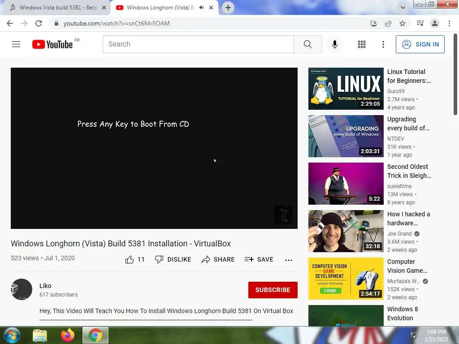The height and width of the screenshot is (344, 459).
Task: Click the SIGN IN button
Action: pos(420,44)
